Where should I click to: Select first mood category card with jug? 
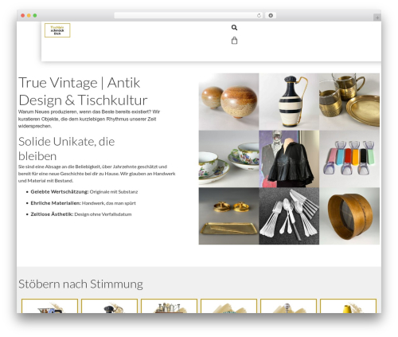[49, 306]
